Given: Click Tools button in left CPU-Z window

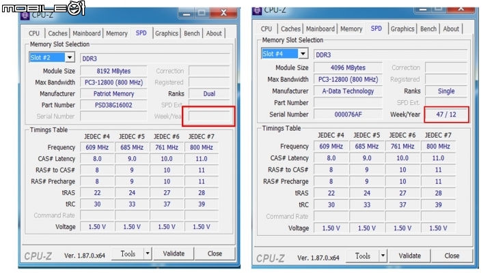Looking at the screenshot, I should (x=128, y=254).
